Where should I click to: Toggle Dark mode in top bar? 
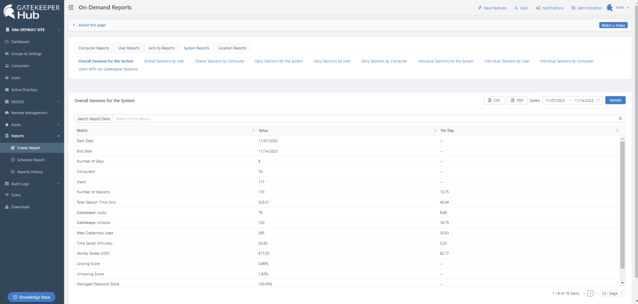pos(521,8)
